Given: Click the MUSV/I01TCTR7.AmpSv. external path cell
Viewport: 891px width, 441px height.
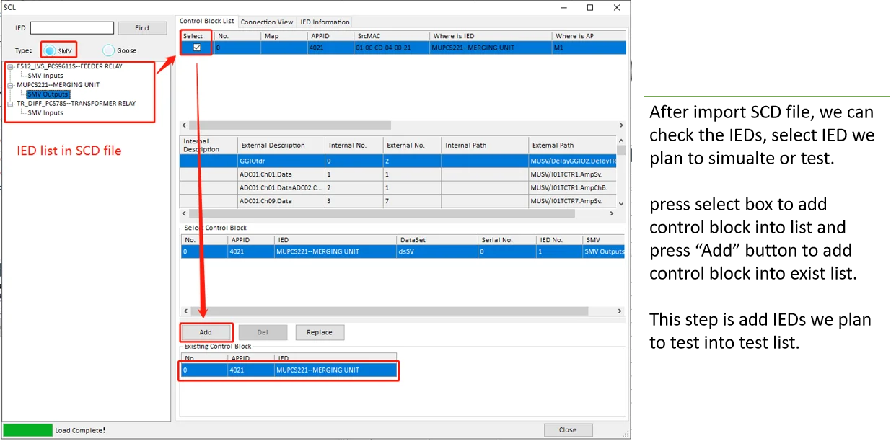Looking at the screenshot, I should pyautogui.click(x=572, y=201).
